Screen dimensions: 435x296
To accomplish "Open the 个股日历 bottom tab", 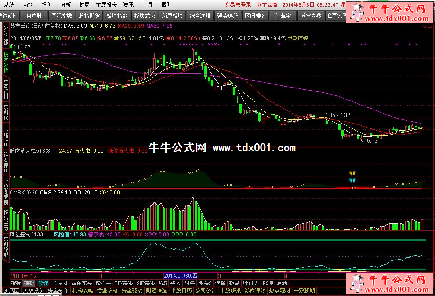I will coord(181,290).
